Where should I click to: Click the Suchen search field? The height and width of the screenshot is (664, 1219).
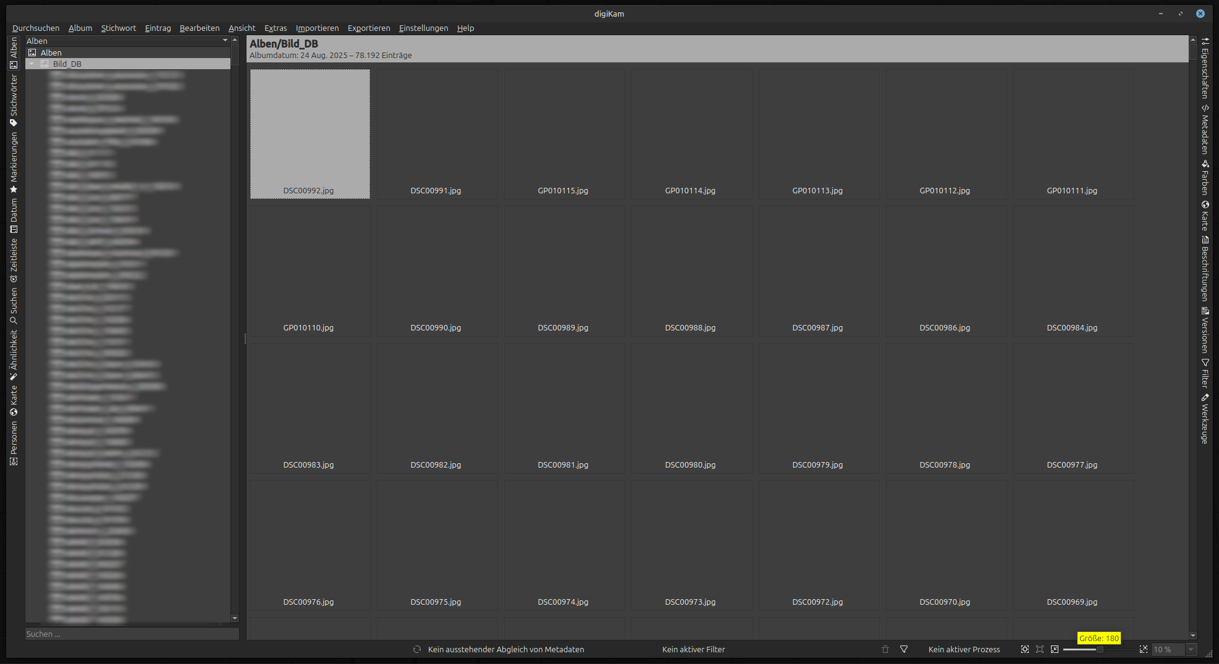[x=132, y=634]
